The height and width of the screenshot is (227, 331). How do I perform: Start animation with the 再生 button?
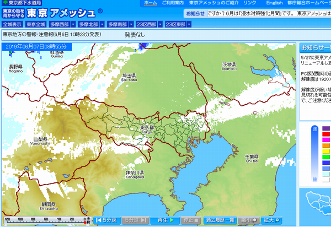click(164, 220)
